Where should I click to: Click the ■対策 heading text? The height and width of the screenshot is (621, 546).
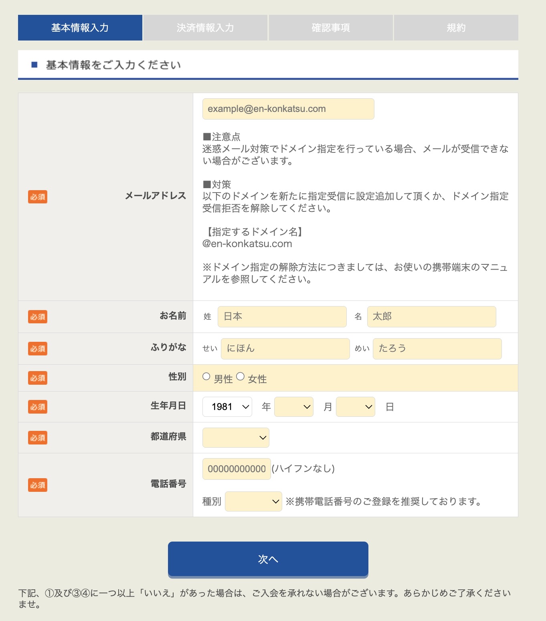(217, 185)
